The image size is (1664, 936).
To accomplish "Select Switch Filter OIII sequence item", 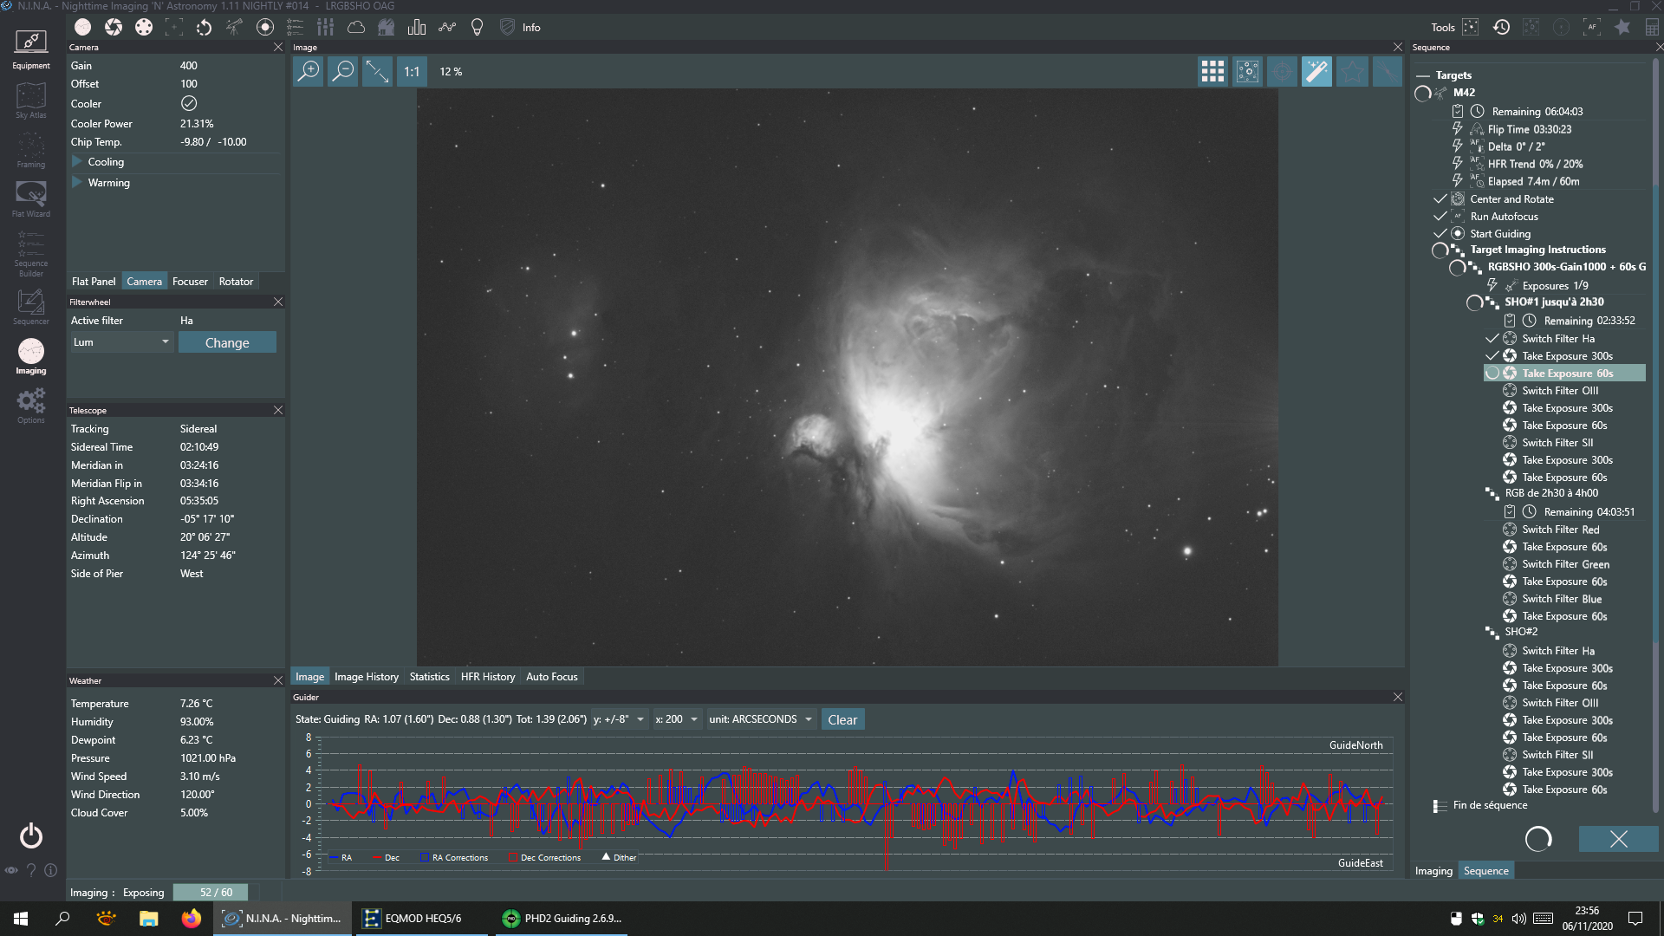I will (x=1559, y=391).
